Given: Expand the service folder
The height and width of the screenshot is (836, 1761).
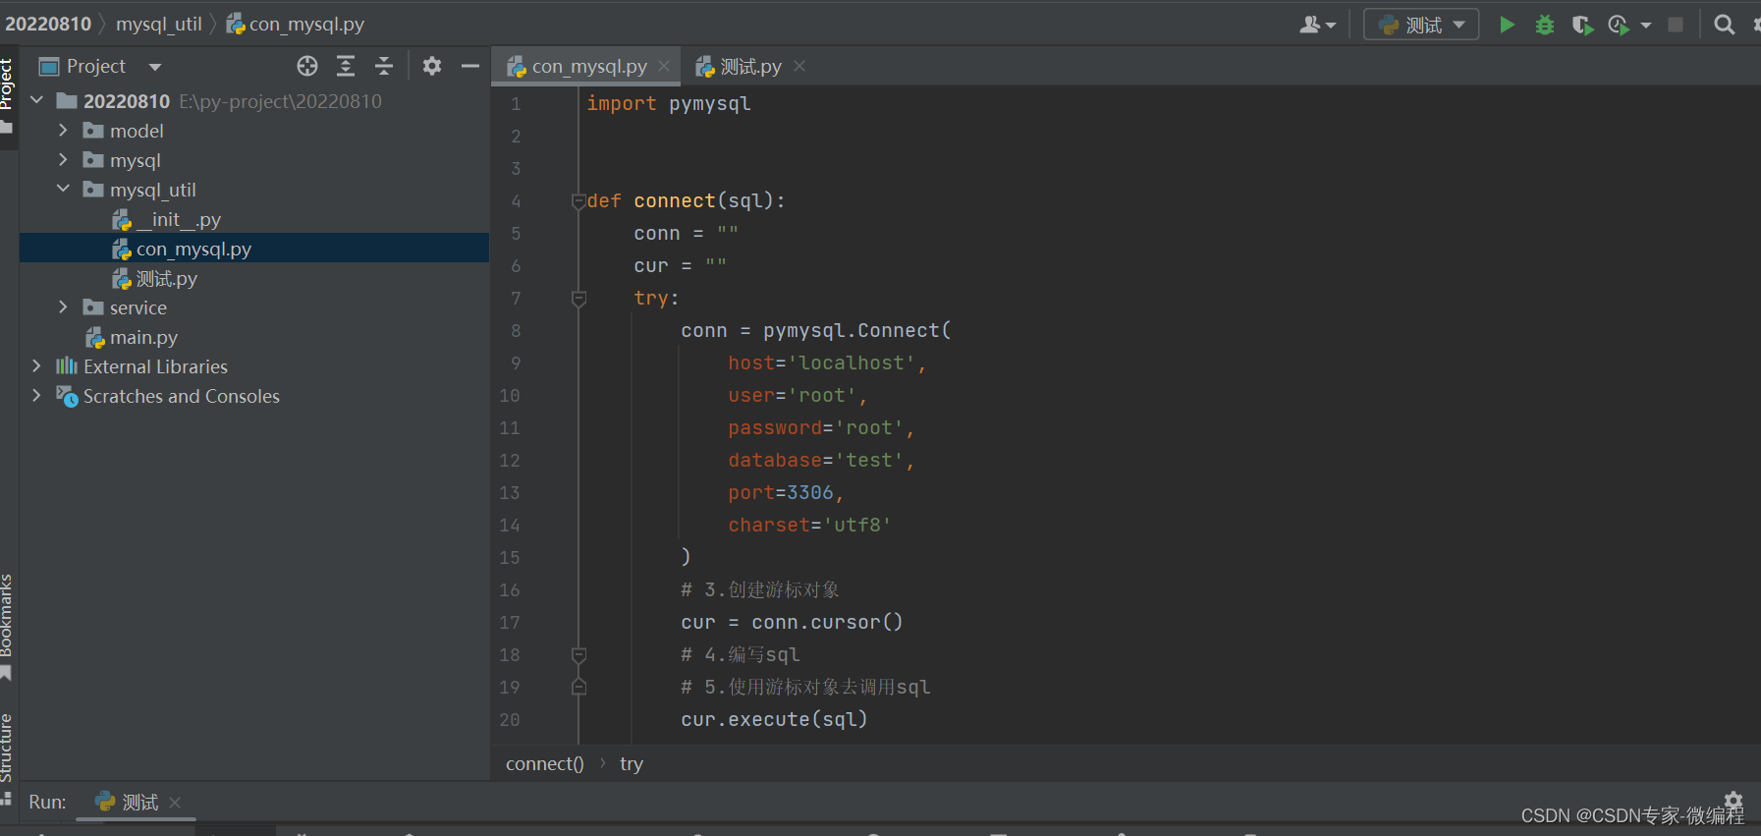Looking at the screenshot, I should tap(63, 307).
